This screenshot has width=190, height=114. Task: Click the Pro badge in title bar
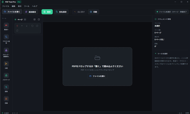(x=19, y=2)
